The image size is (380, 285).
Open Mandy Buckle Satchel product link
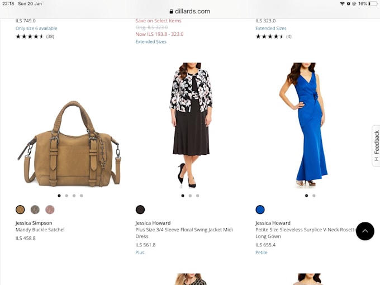40,230
